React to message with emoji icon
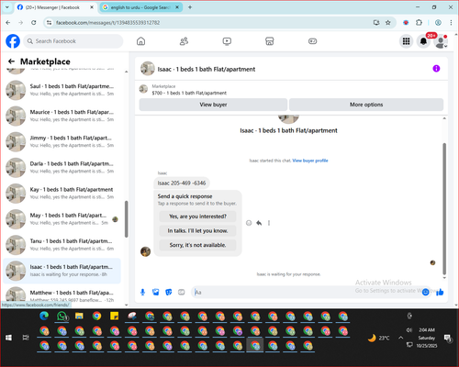 [249, 223]
